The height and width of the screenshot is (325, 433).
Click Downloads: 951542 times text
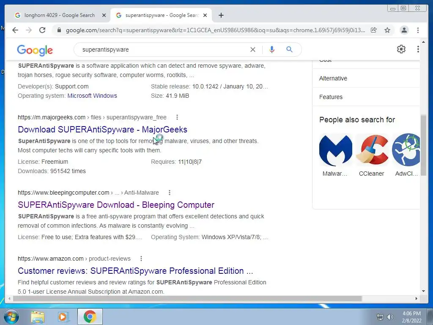click(52, 171)
